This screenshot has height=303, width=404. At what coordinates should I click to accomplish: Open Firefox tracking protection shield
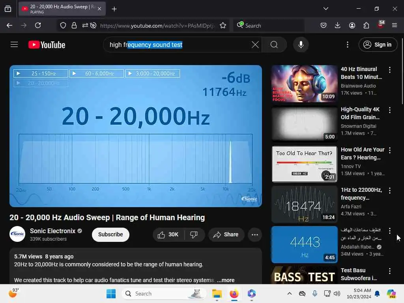pyautogui.click(x=63, y=25)
